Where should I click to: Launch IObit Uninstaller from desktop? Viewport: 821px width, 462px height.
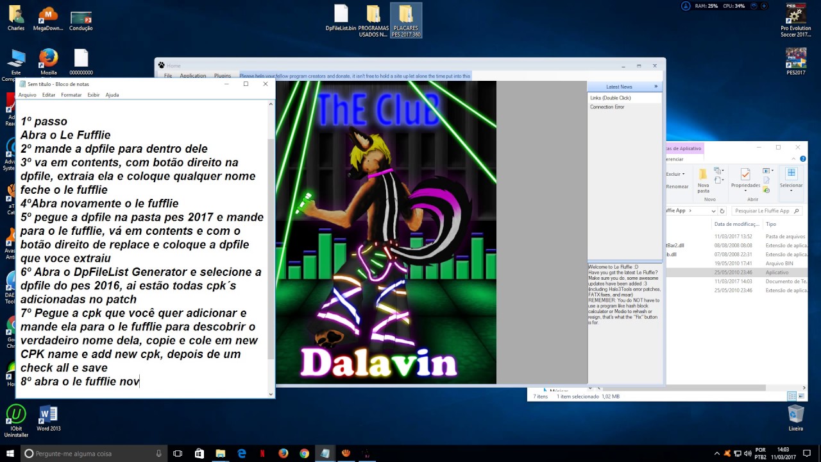[16, 420]
